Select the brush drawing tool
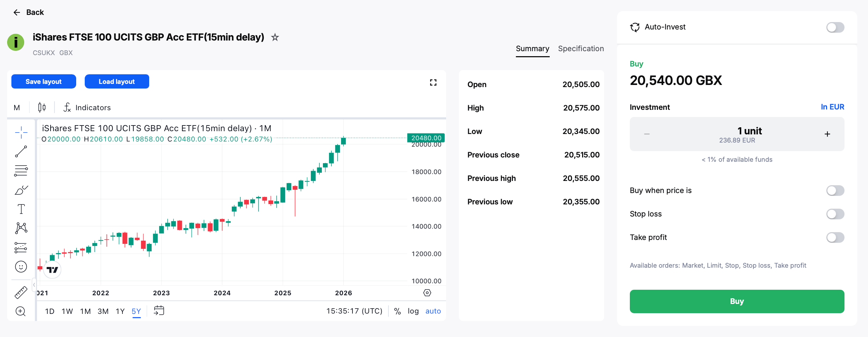 [x=21, y=190]
